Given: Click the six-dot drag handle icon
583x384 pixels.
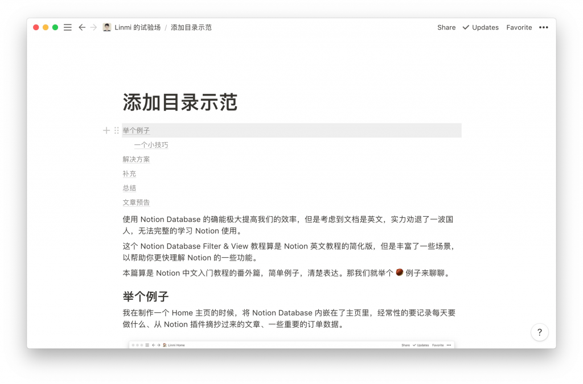Looking at the screenshot, I should 116,130.
